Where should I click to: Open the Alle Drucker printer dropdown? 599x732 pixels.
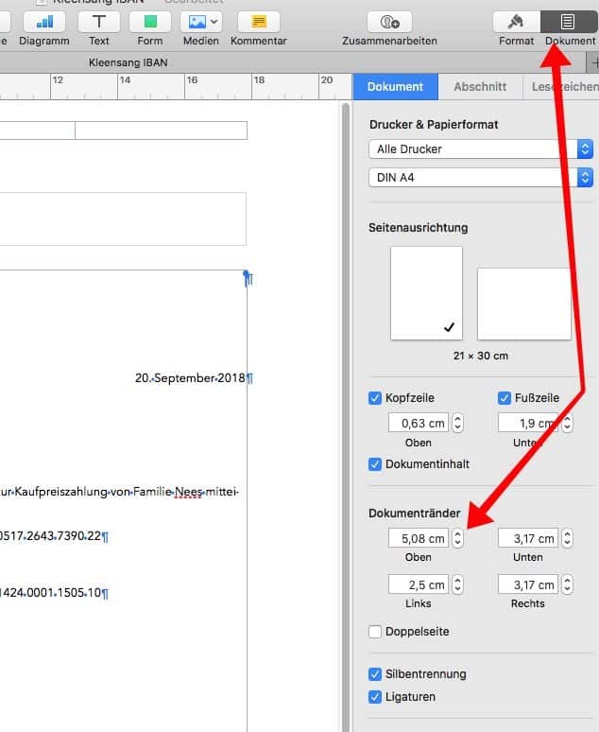pyautogui.click(x=480, y=148)
